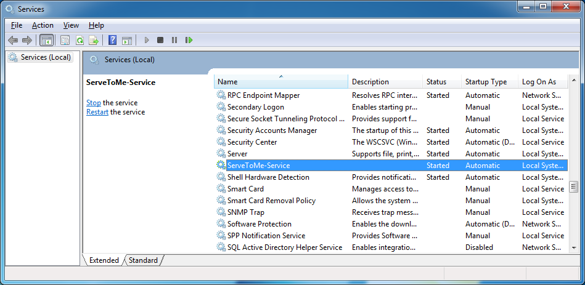Select the Smart Card service row
This screenshot has height=285, width=585.
coord(391,188)
